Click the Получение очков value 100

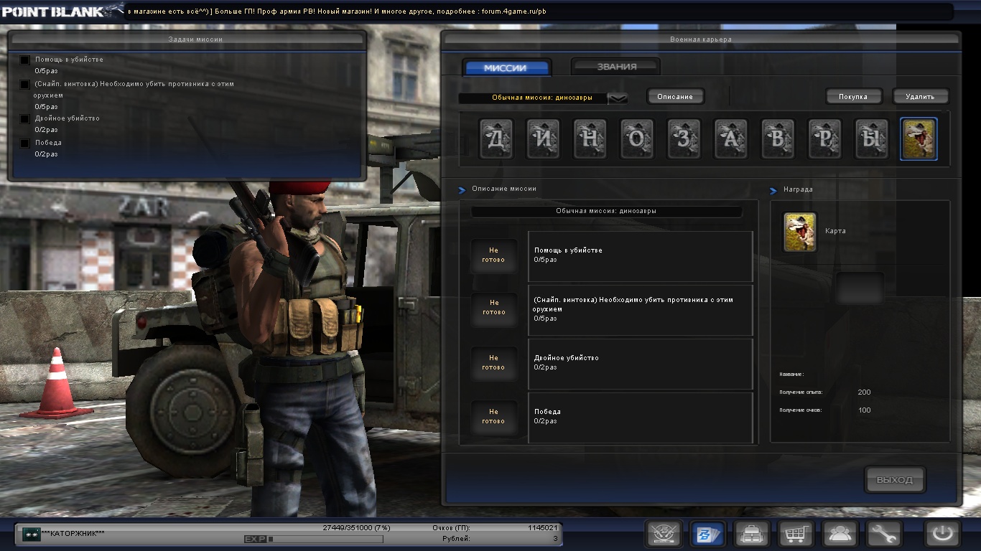tap(864, 410)
